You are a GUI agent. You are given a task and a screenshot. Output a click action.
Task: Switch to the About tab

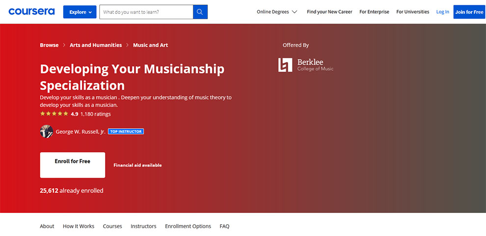click(x=47, y=226)
